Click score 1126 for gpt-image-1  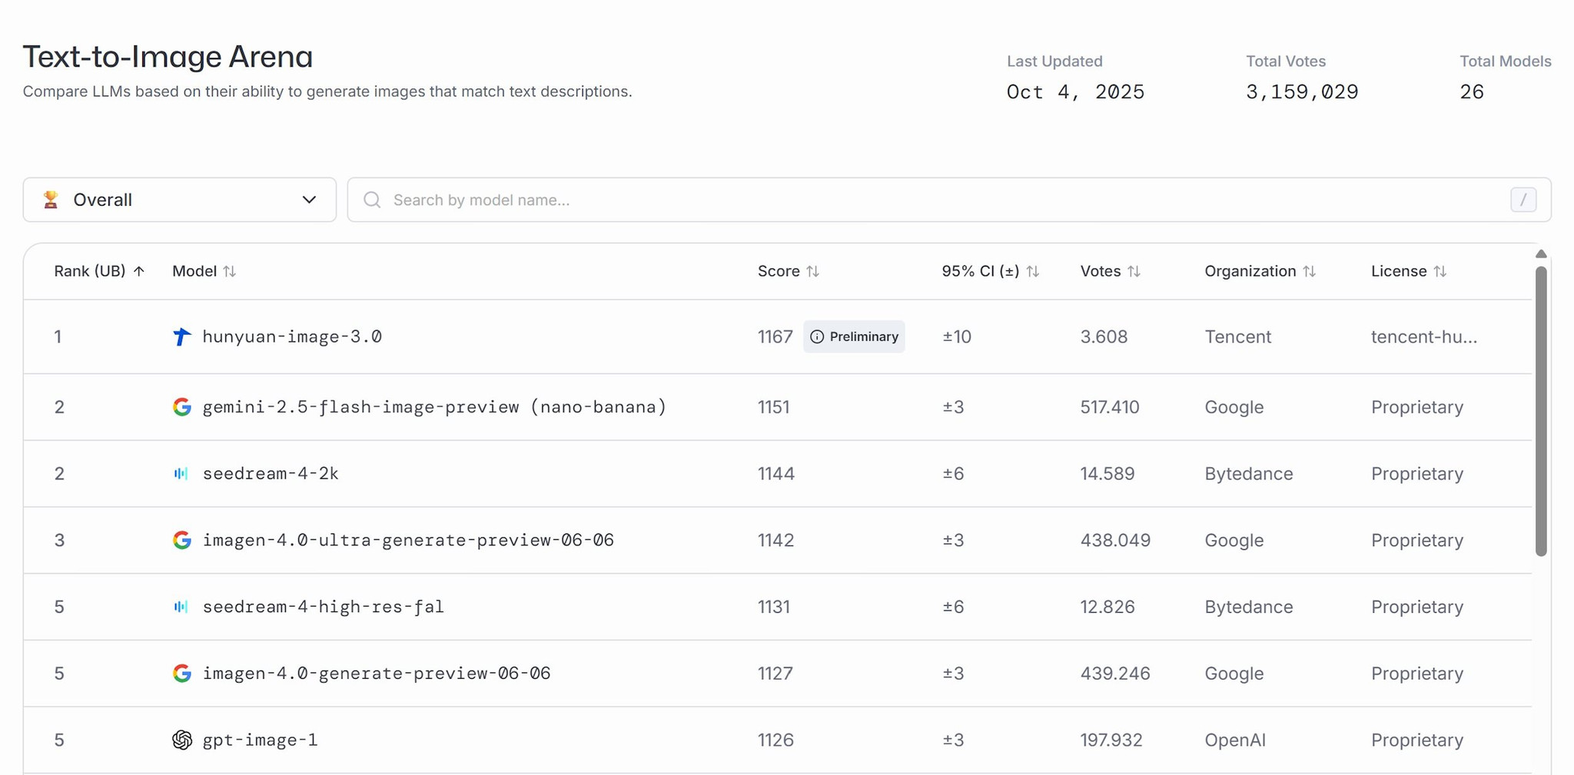tap(775, 740)
